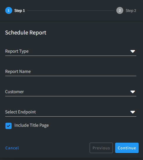Image resolution: width=143 pixels, height=160 pixels.
Task: Cancel the report scheduling
Action: coord(12,148)
